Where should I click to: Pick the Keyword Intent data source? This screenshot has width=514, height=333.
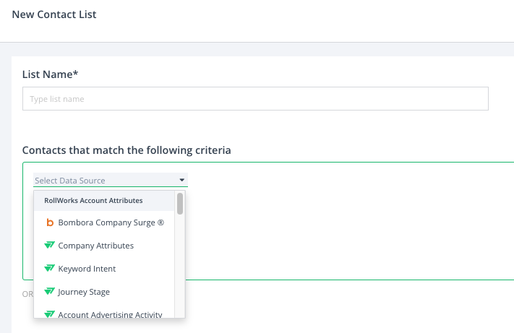click(x=104, y=269)
